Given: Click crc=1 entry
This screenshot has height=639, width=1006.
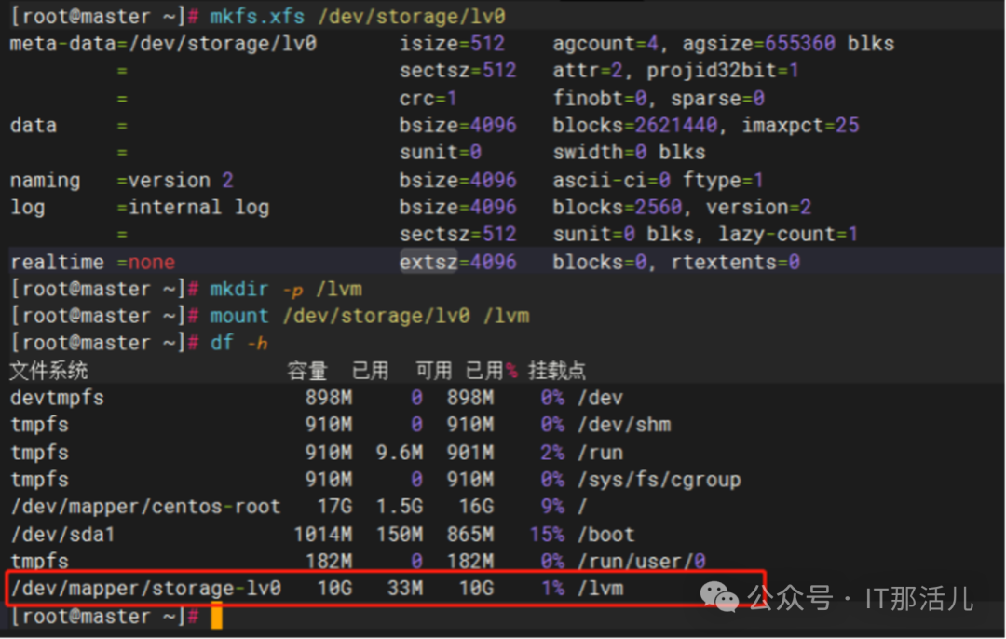Looking at the screenshot, I should click(x=428, y=98).
